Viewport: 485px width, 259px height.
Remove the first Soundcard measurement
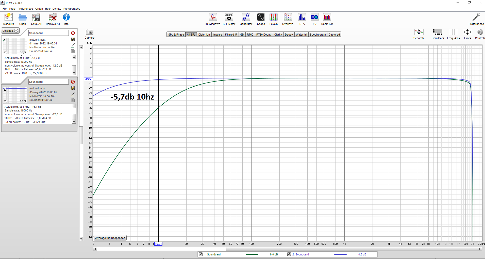(x=73, y=33)
